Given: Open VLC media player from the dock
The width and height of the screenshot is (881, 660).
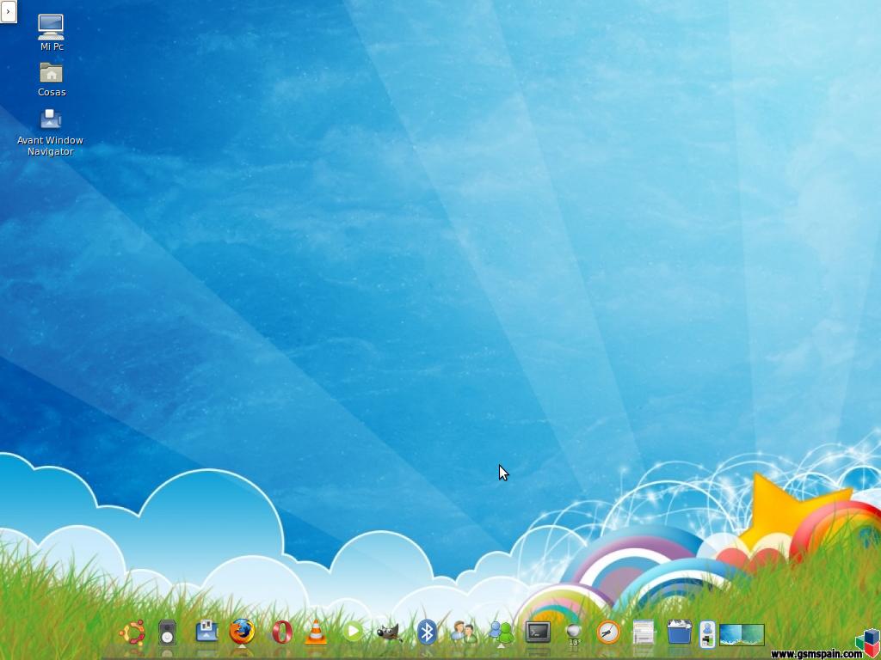Looking at the screenshot, I should (316, 632).
